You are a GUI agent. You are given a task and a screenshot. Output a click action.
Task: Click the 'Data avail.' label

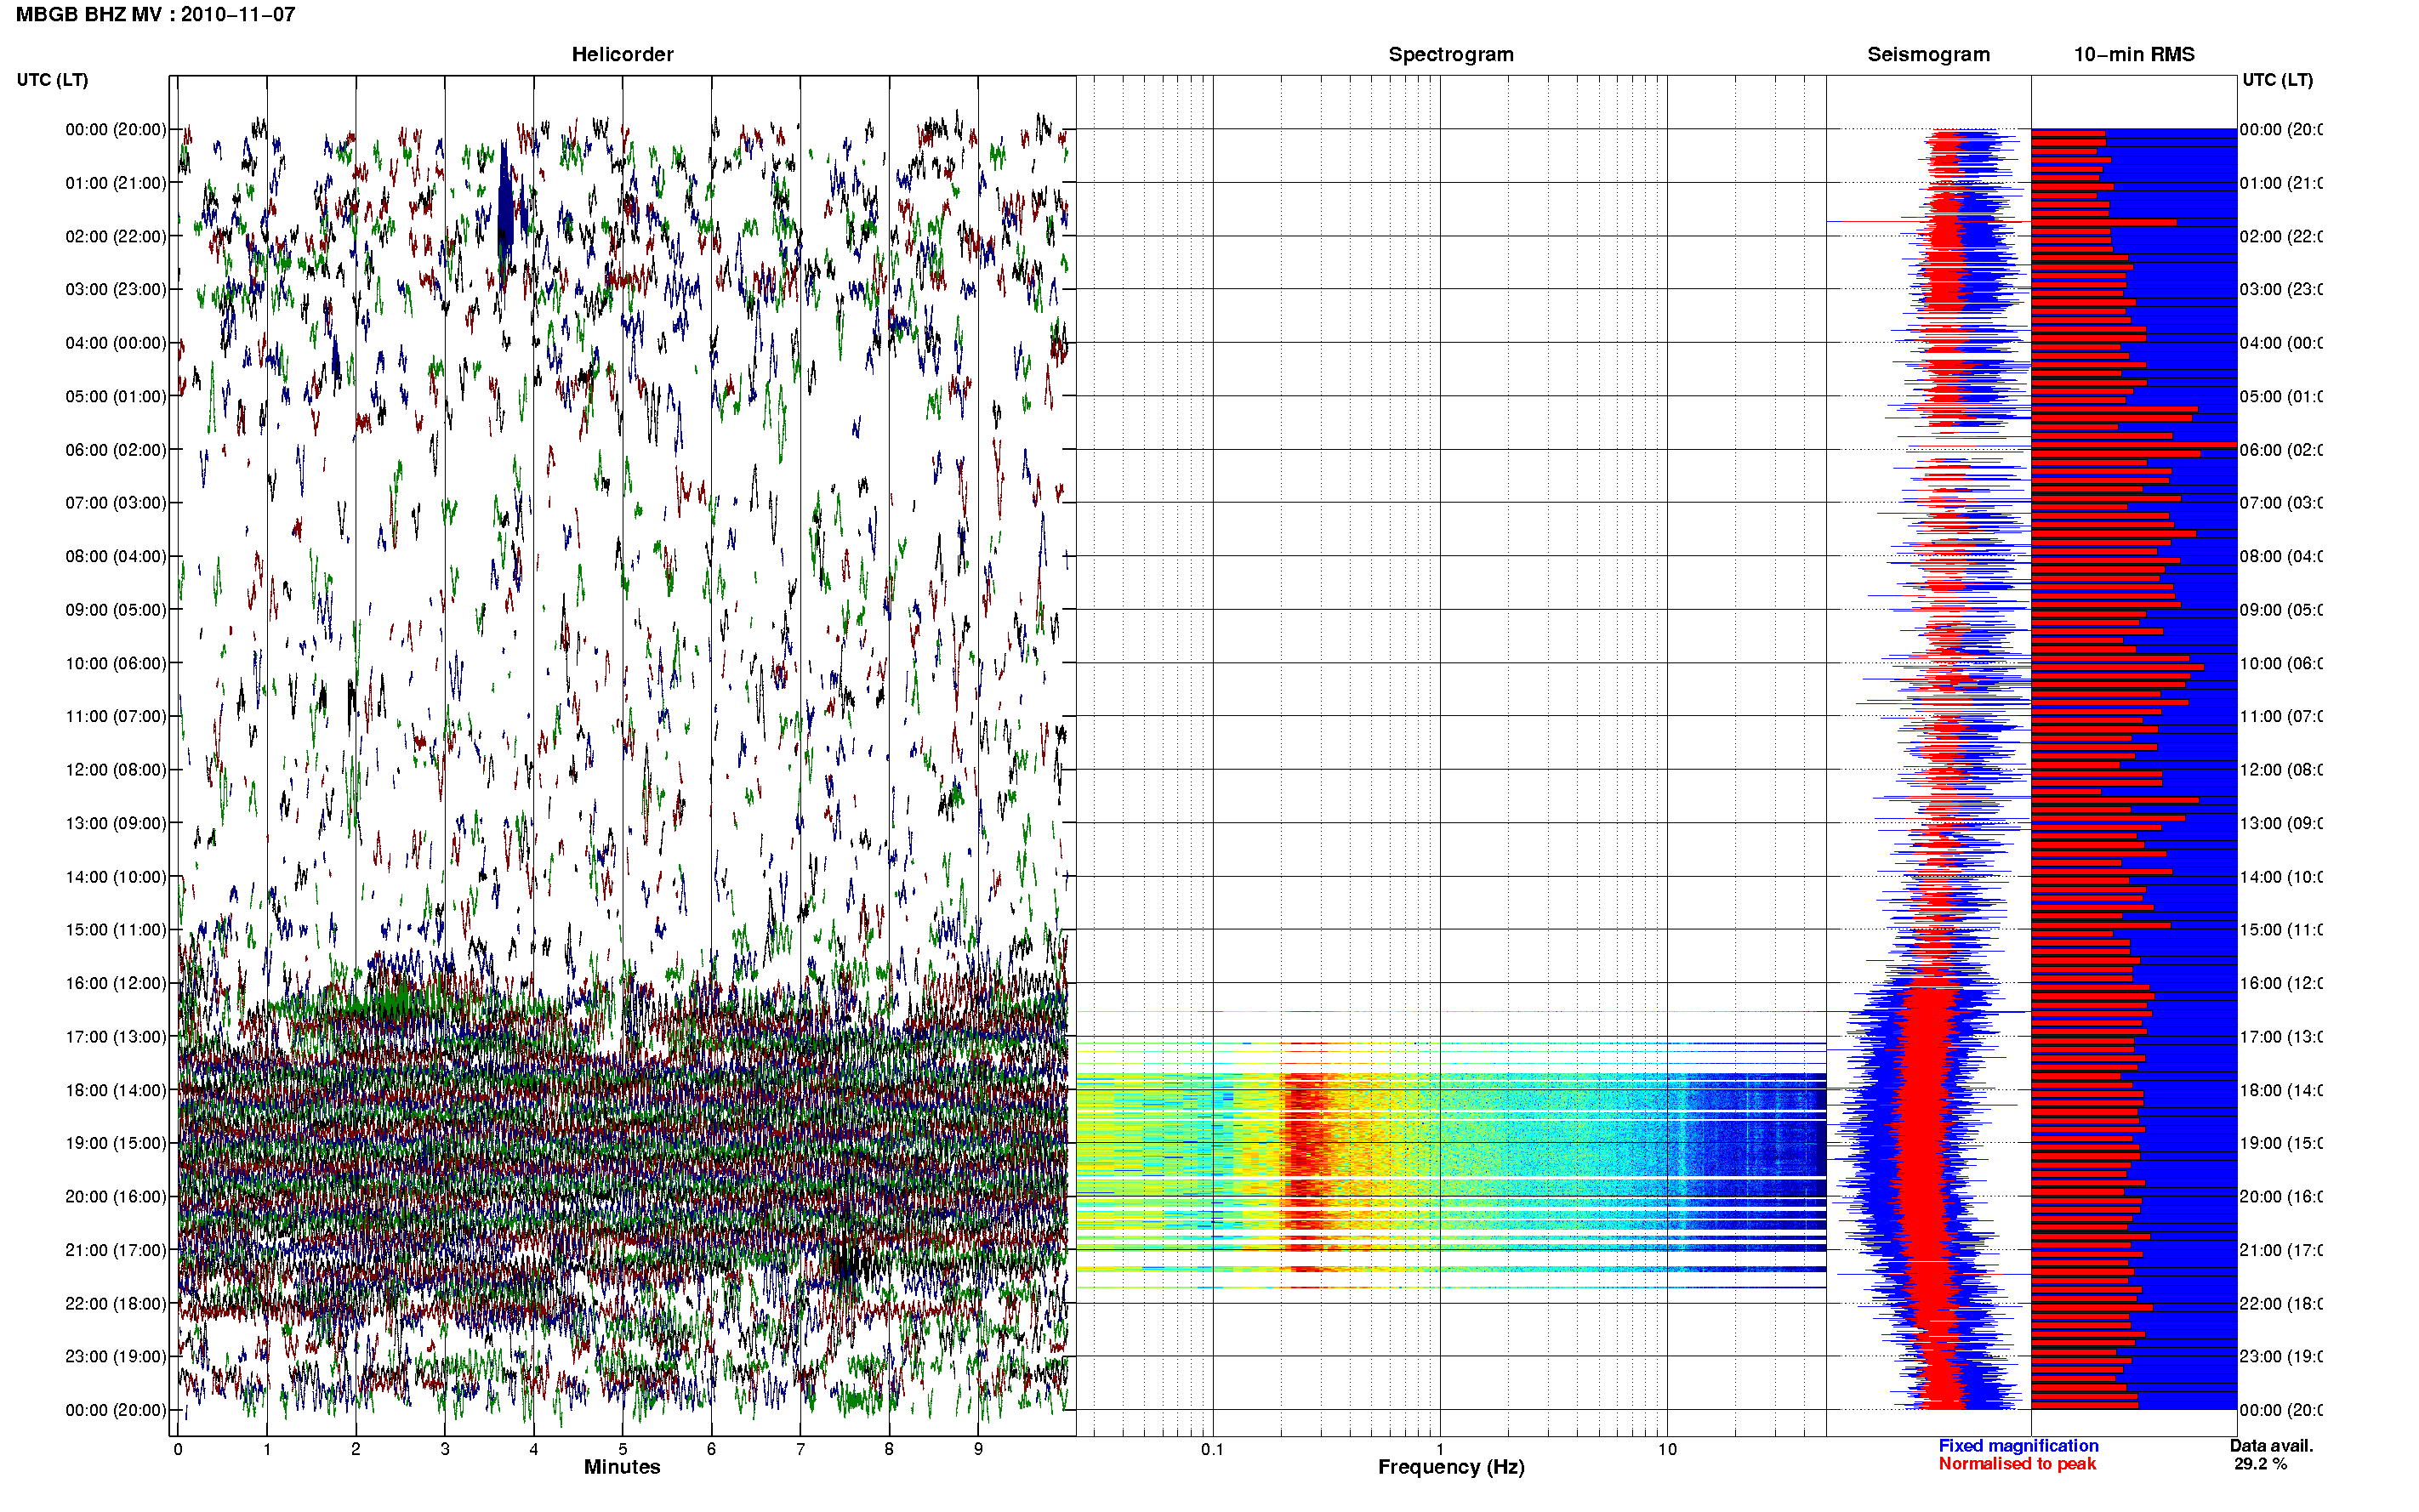point(2271,1445)
